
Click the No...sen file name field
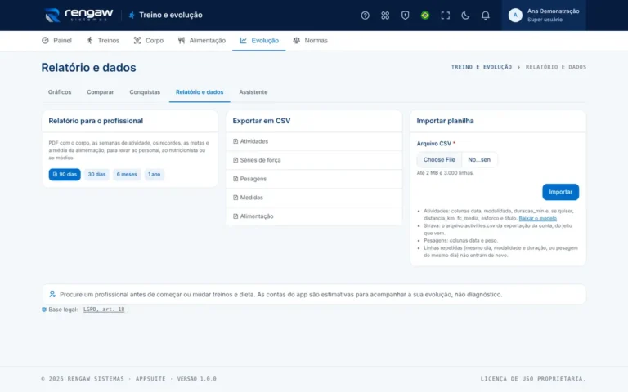click(x=479, y=159)
